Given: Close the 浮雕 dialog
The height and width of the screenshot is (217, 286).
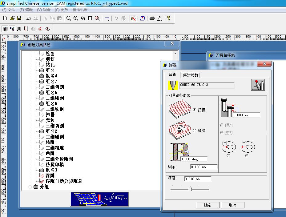Looking at the screenshot, I should [x=264, y=64].
